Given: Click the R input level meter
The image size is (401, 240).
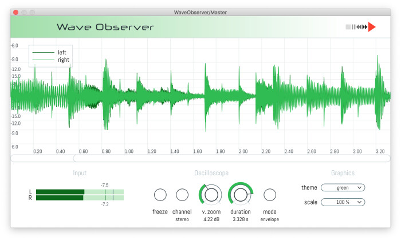Looking at the screenshot, I should click(80, 198).
